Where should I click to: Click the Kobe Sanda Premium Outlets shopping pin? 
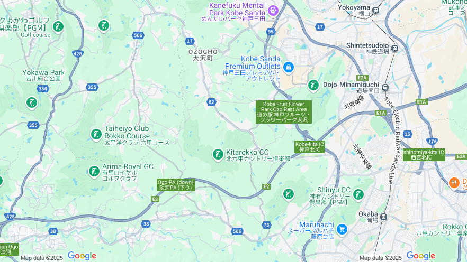(288, 68)
